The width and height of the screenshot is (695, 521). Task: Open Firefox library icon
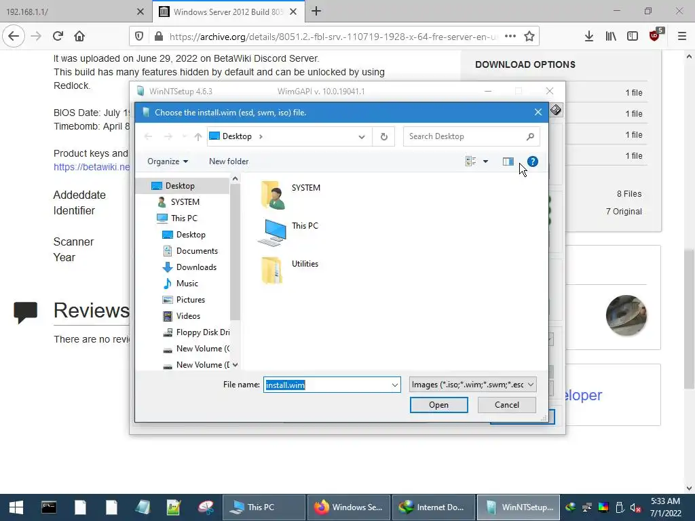pos(611,37)
